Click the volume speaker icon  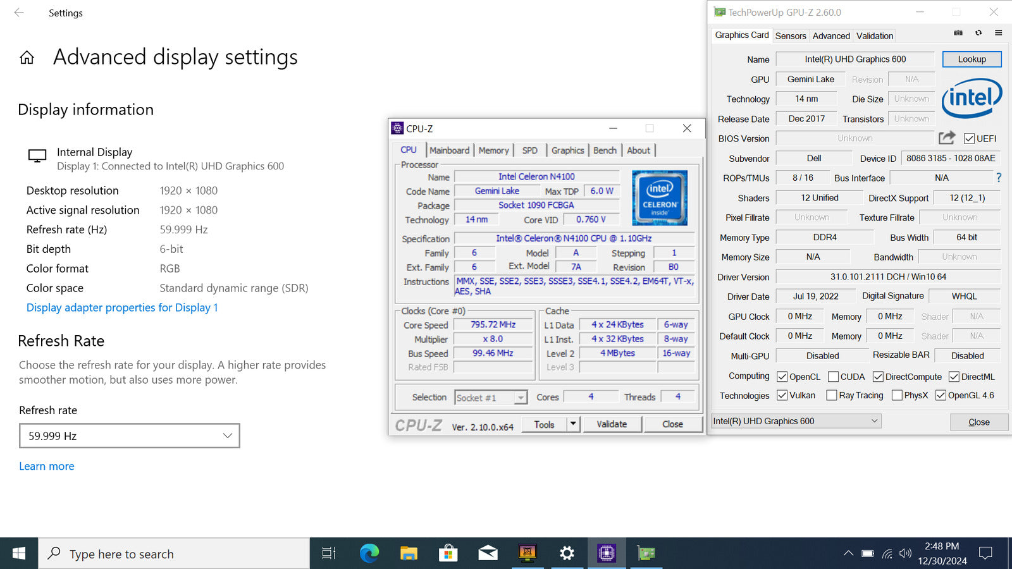point(906,554)
